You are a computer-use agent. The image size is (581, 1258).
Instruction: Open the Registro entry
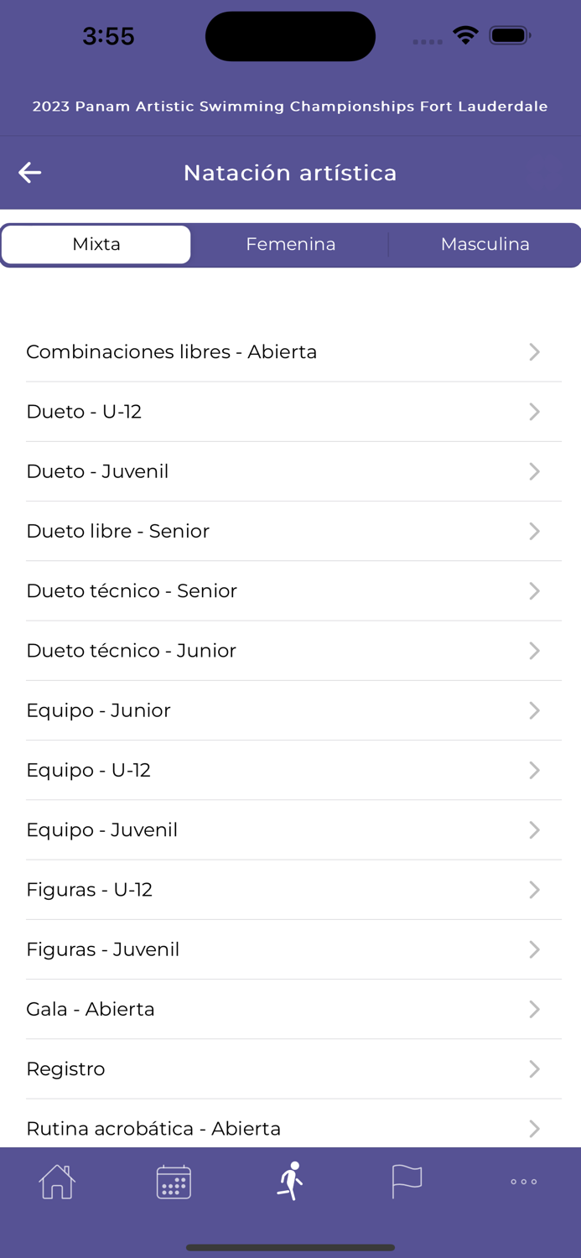click(65, 1068)
